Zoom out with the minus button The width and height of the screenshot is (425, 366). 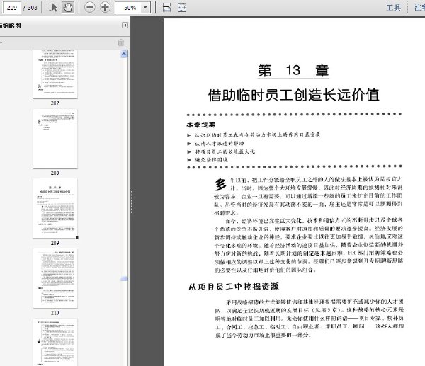click(90, 7)
